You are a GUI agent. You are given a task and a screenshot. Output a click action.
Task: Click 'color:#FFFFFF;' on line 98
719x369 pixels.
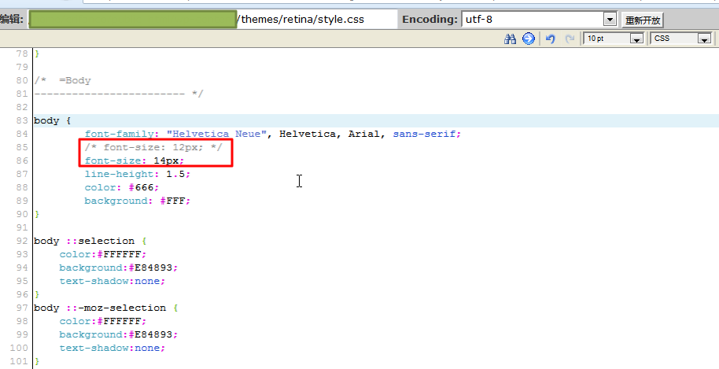point(103,321)
